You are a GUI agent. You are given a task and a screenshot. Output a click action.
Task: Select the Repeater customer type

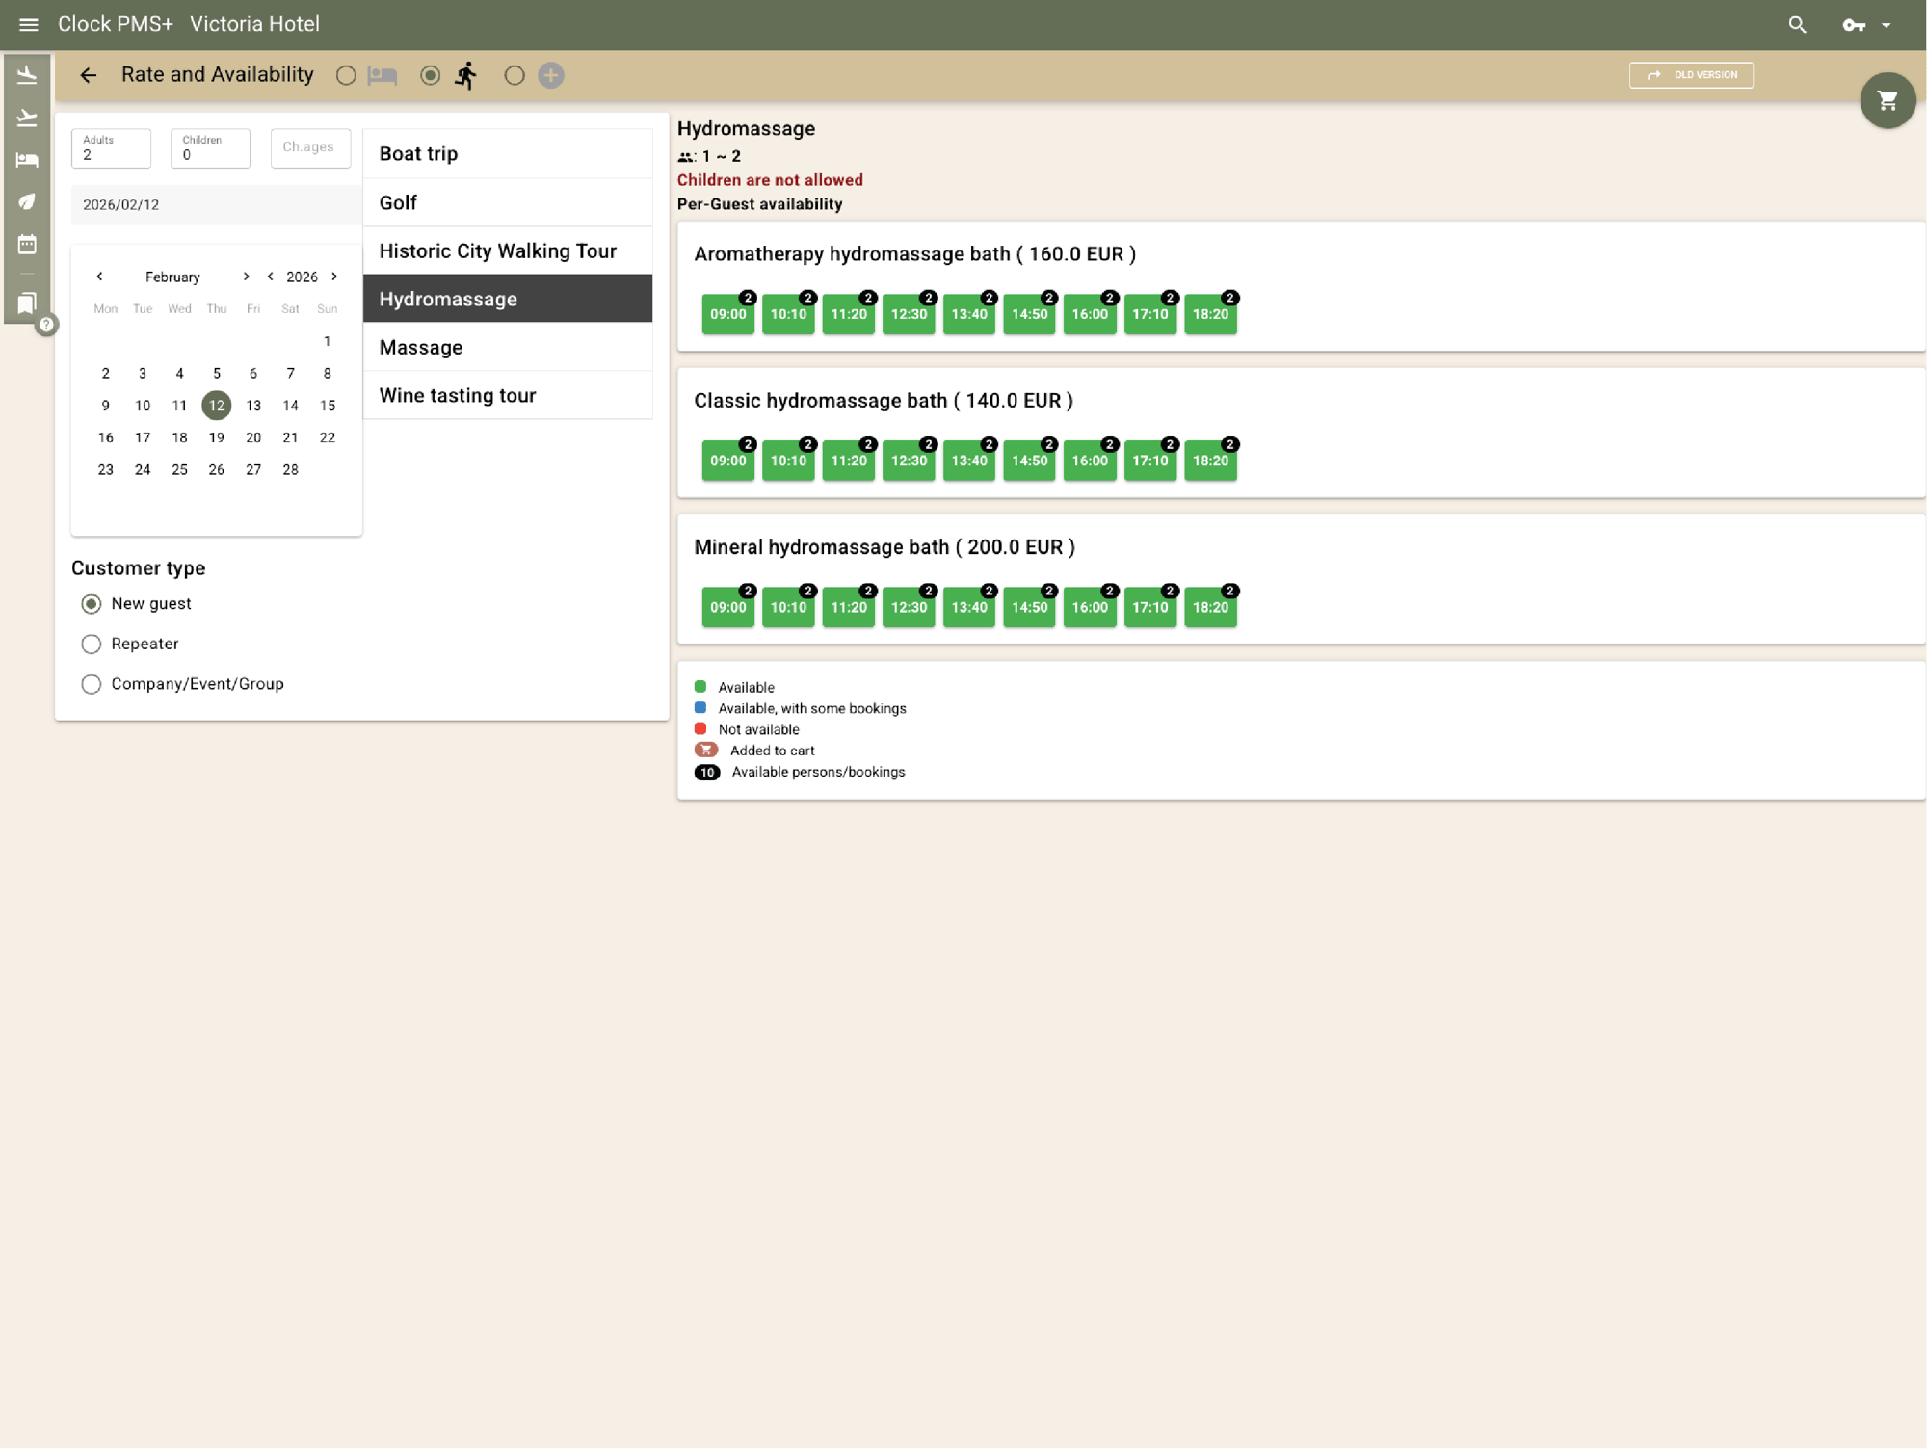tap(92, 644)
